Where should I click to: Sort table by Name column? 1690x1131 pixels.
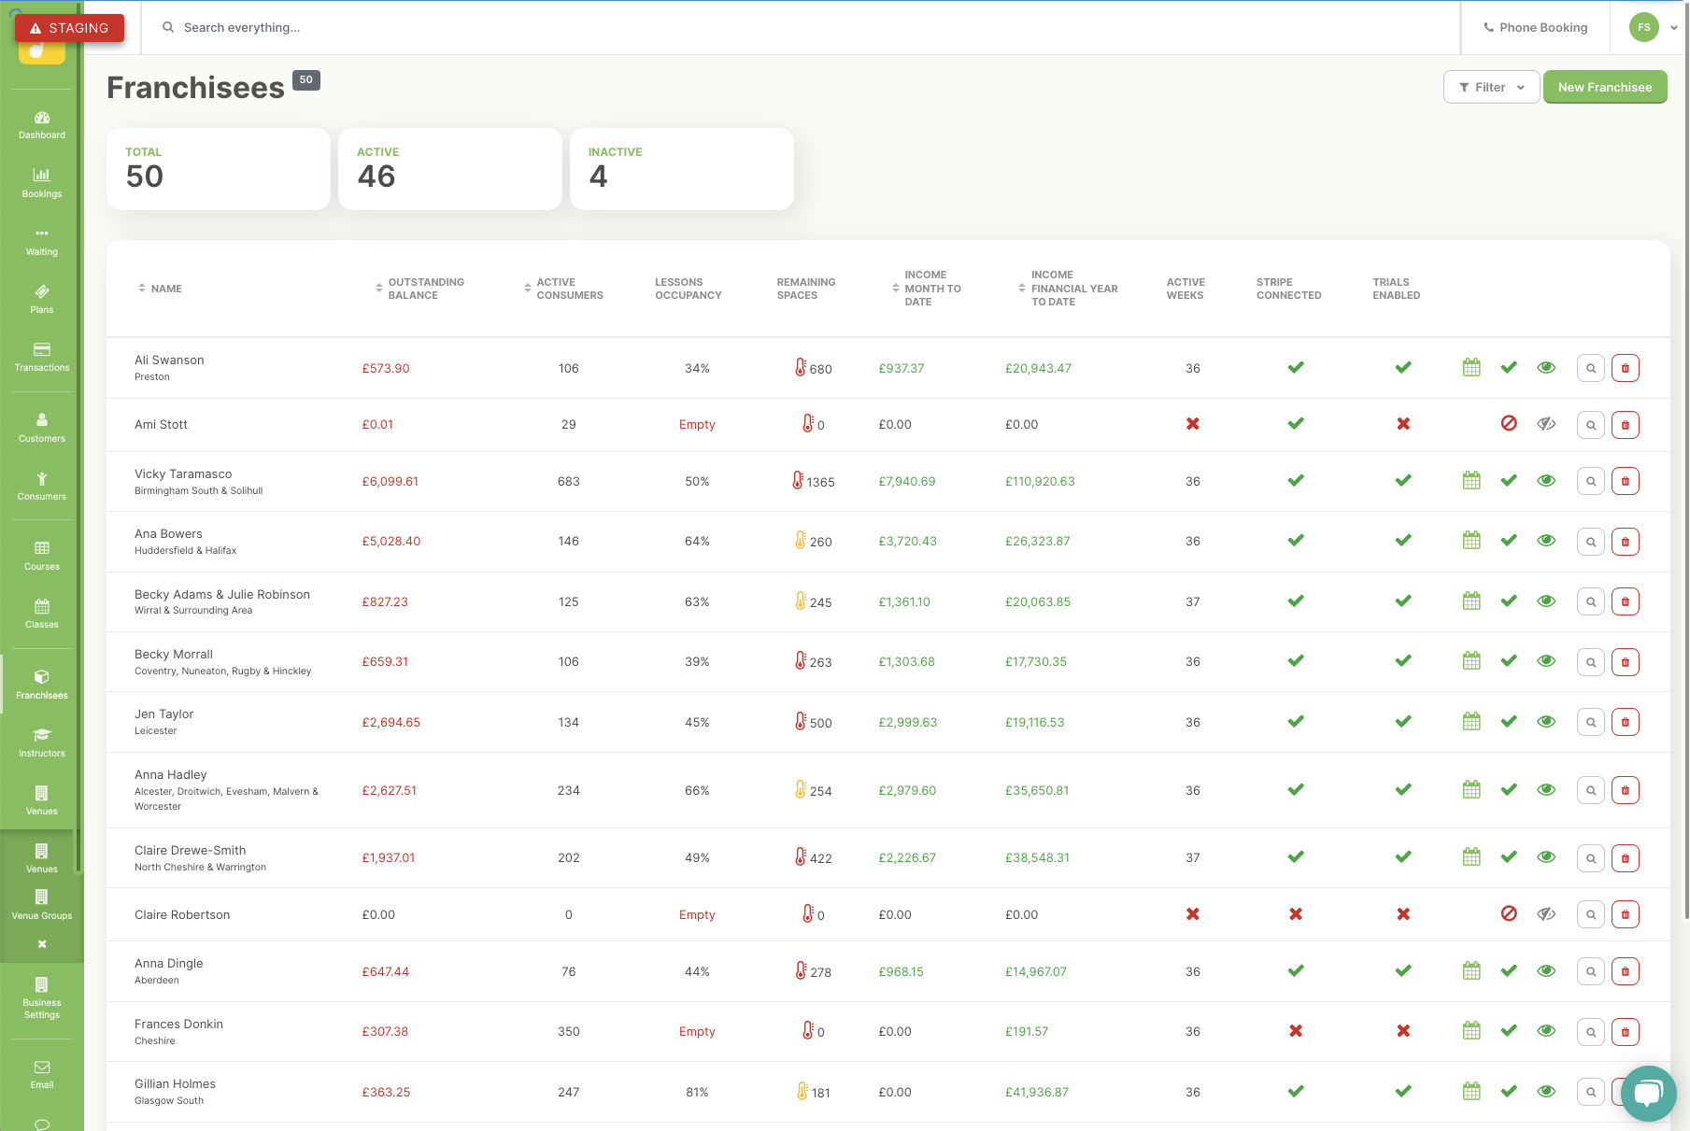(x=160, y=289)
